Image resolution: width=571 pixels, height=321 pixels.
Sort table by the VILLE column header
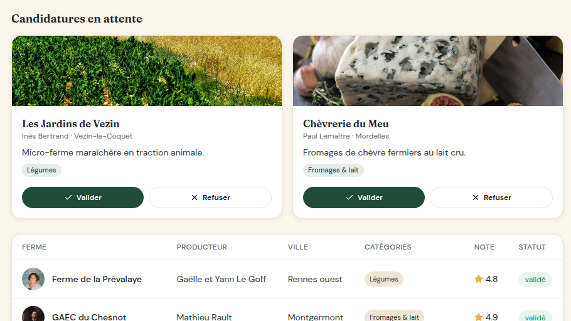pyautogui.click(x=298, y=247)
